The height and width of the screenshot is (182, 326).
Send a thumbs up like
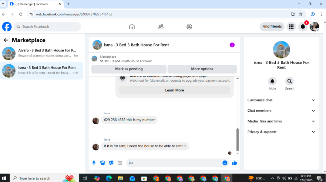[x=235, y=163]
